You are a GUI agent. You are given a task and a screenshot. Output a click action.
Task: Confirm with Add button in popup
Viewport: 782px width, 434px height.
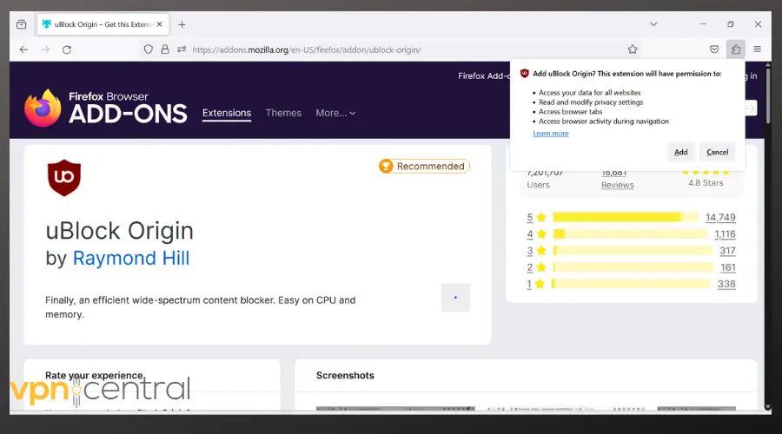(x=680, y=152)
